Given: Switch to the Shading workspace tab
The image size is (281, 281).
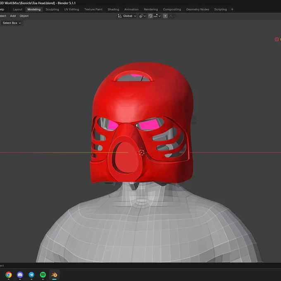Looking at the screenshot, I should [113, 10].
